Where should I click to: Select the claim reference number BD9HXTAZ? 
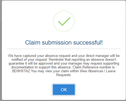pyautogui.click(x=21, y=71)
